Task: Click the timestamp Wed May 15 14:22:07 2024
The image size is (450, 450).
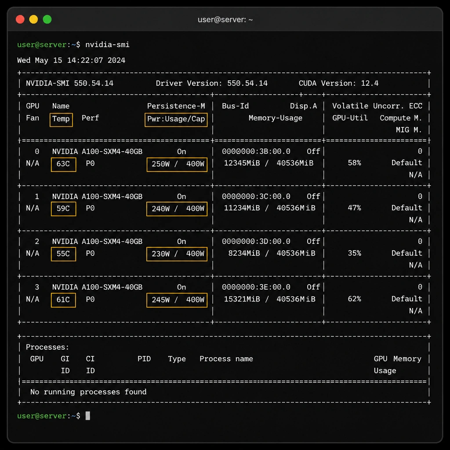Action: (x=71, y=60)
